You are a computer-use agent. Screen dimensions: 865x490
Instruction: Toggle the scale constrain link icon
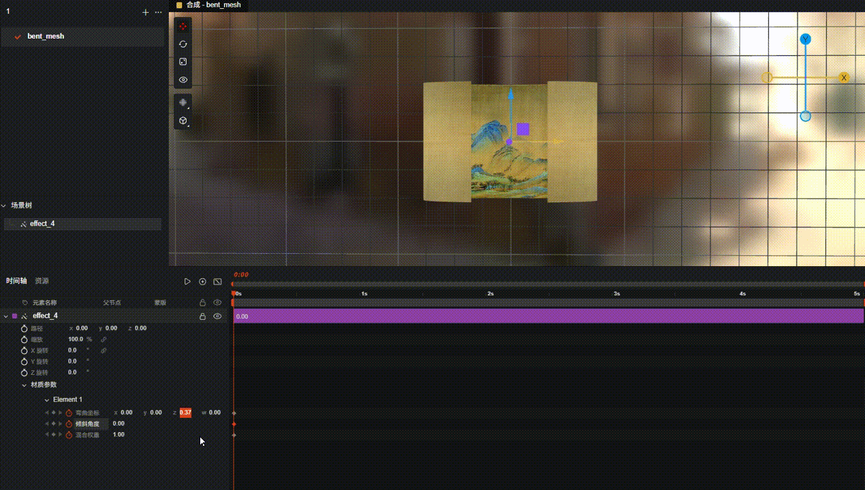click(x=104, y=339)
